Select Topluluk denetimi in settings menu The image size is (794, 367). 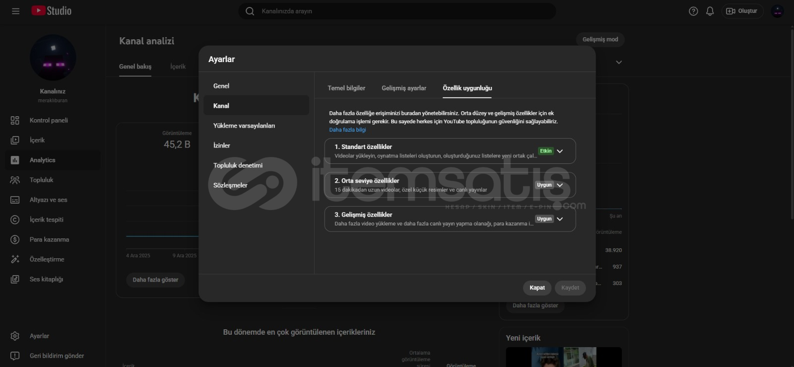click(238, 165)
